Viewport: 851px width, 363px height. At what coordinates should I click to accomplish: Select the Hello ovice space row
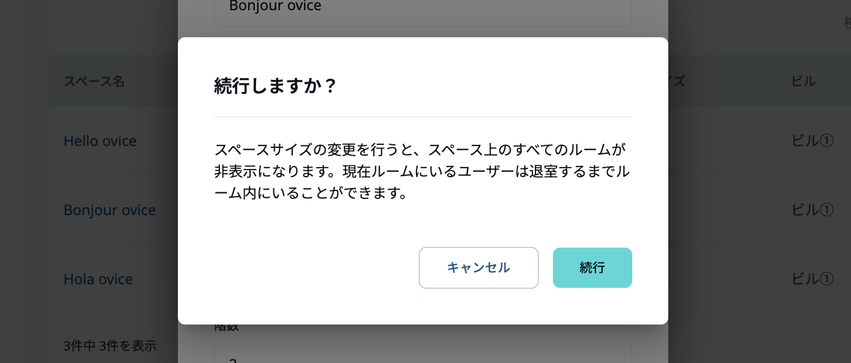point(100,141)
